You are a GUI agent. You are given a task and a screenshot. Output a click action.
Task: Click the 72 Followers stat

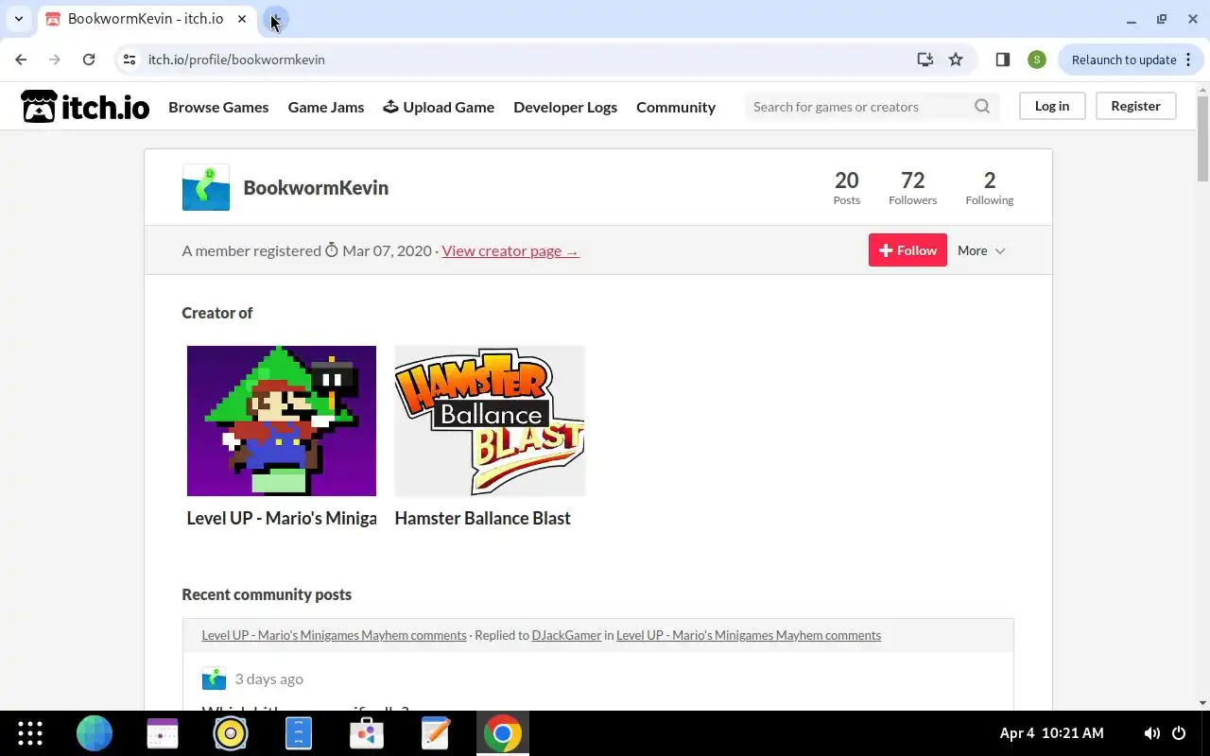912,187
